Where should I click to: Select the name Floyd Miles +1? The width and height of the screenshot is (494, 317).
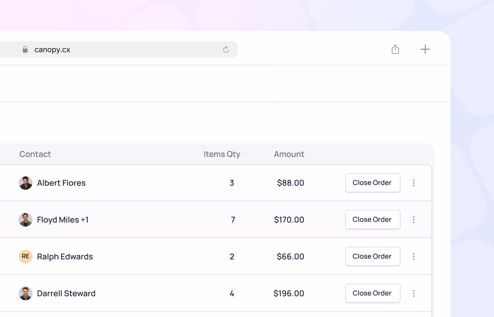[x=63, y=220]
